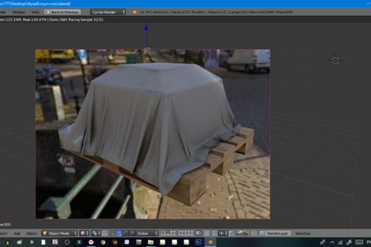371x247 pixels.
Task: Click the render layer icon beside RenderLayer
Action: tap(262, 233)
